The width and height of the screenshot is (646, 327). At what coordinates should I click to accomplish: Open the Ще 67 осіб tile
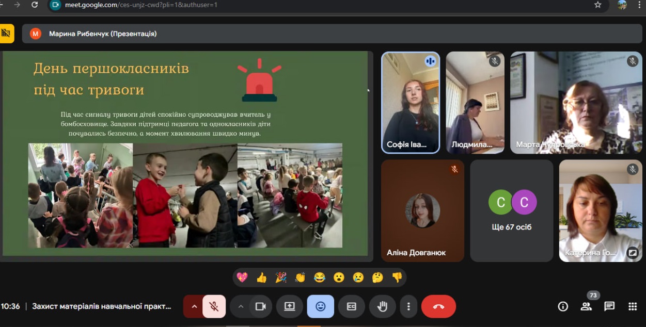511,210
